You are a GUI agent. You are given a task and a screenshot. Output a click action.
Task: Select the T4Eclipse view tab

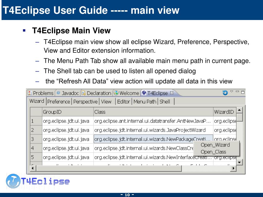[x=157, y=93]
